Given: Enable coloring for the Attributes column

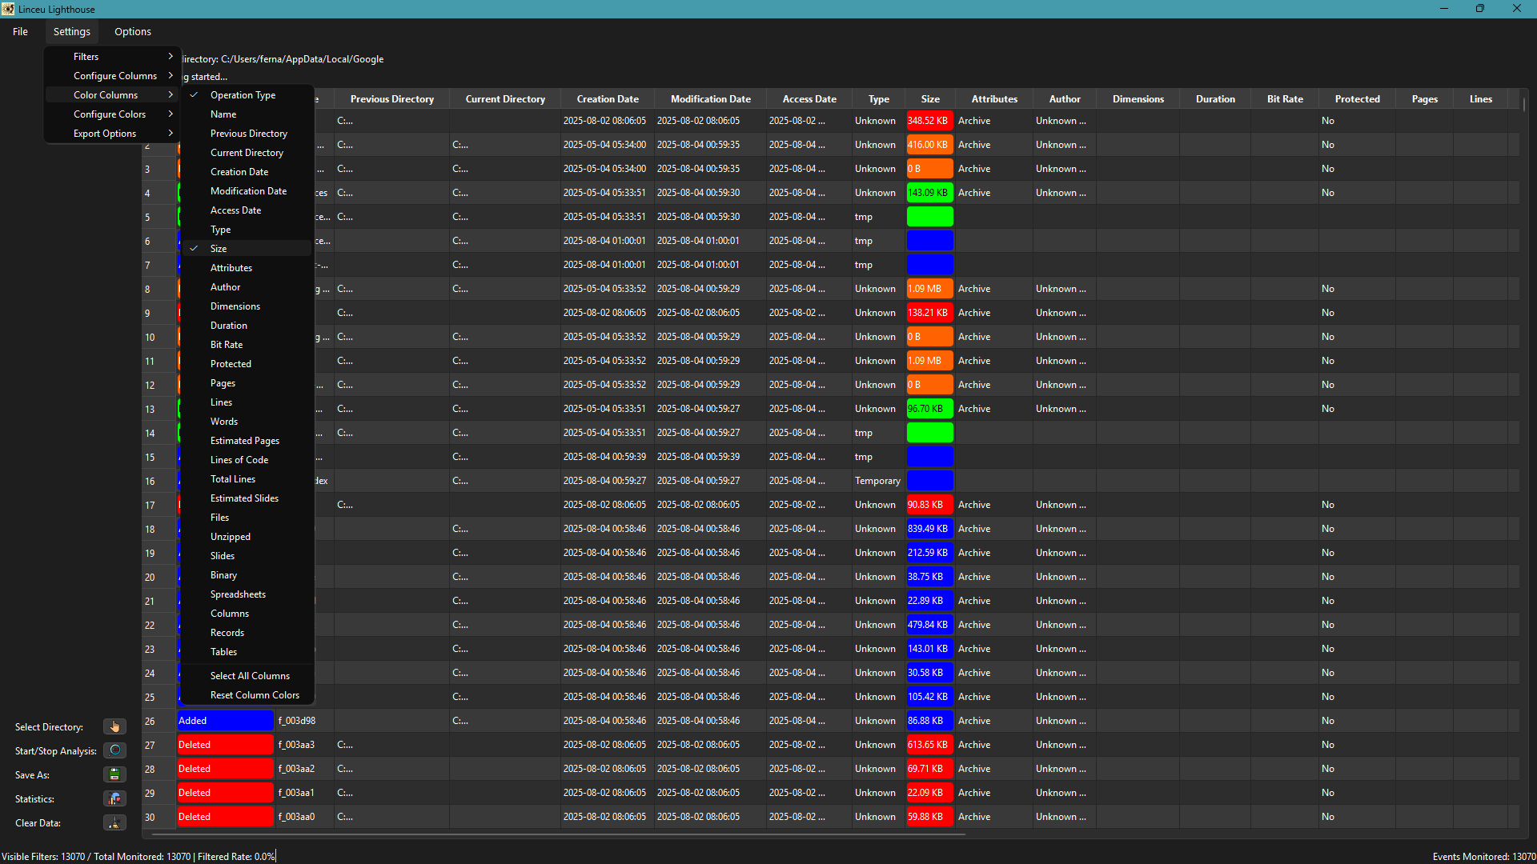Looking at the screenshot, I should tap(231, 268).
